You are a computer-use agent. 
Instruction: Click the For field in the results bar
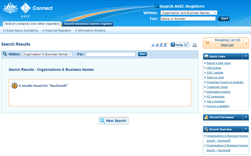point(111,54)
